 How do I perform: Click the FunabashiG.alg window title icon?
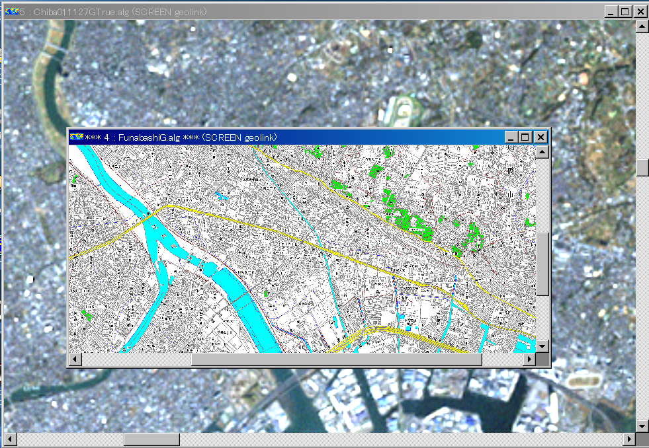coord(77,137)
